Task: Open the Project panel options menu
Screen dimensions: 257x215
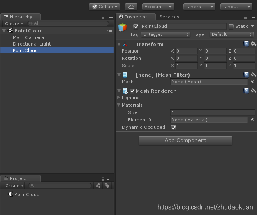Action: tap(110, 180)
